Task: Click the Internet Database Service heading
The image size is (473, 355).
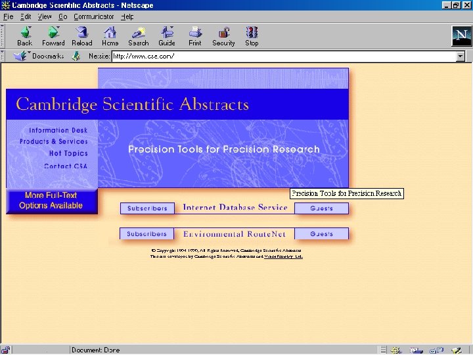Action: [235, 207]
